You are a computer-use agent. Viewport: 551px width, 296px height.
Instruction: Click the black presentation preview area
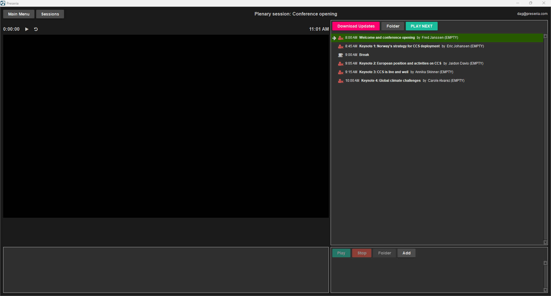(x=166, y=126)
